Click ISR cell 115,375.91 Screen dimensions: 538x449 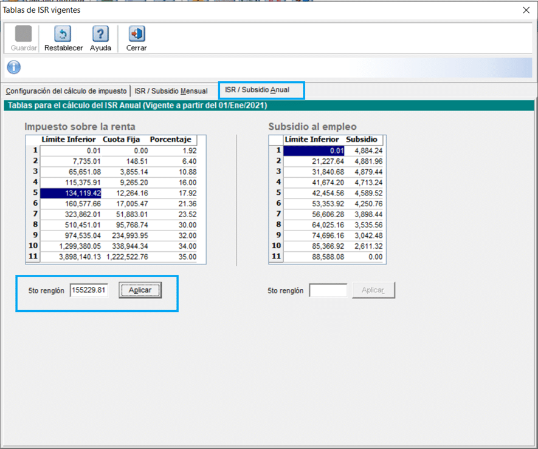click(71, 183)
